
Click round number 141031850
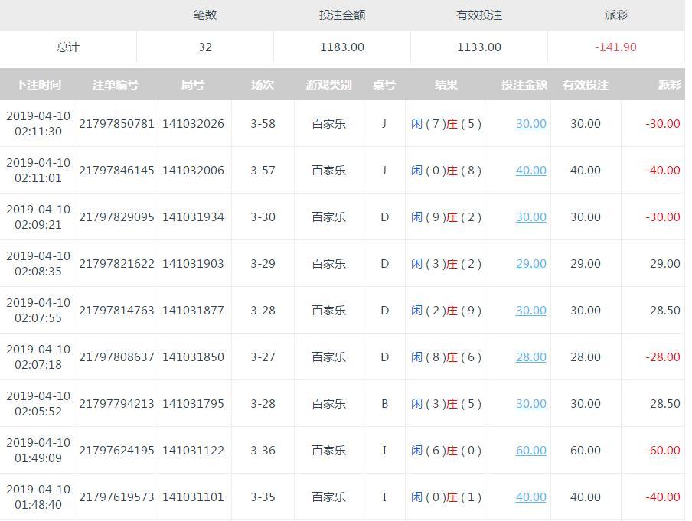coord(194,357)
